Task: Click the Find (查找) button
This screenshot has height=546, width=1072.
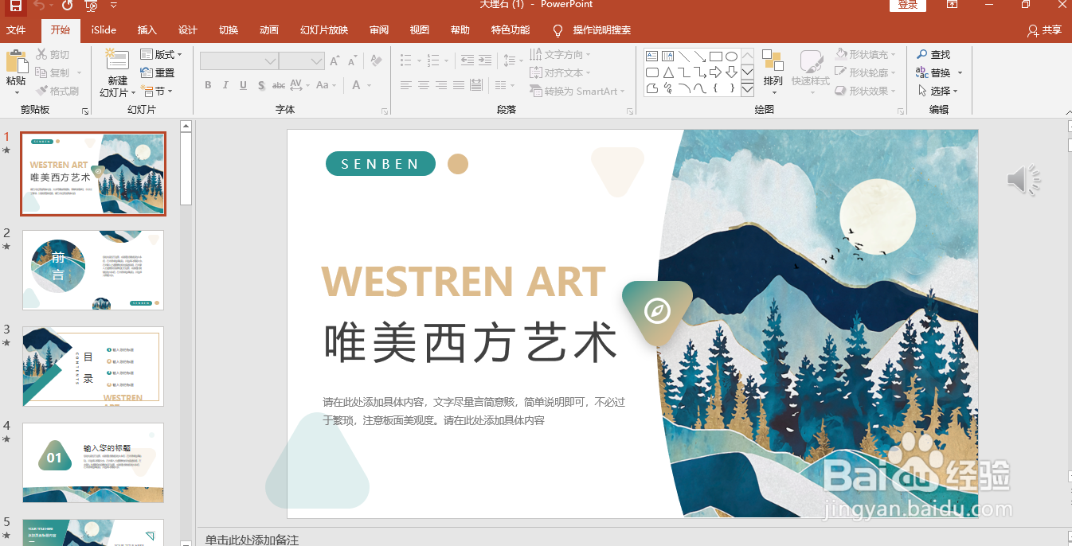Action: [933, 54]
